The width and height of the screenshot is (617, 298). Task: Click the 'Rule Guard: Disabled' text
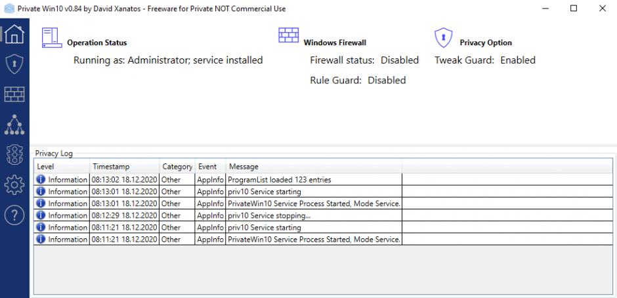(x=358, y=80)
